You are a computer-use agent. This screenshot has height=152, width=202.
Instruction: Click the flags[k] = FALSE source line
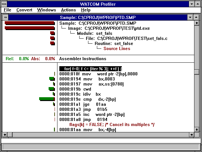coord(112,124)
